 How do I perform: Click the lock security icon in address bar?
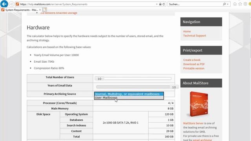coord(160,4)
